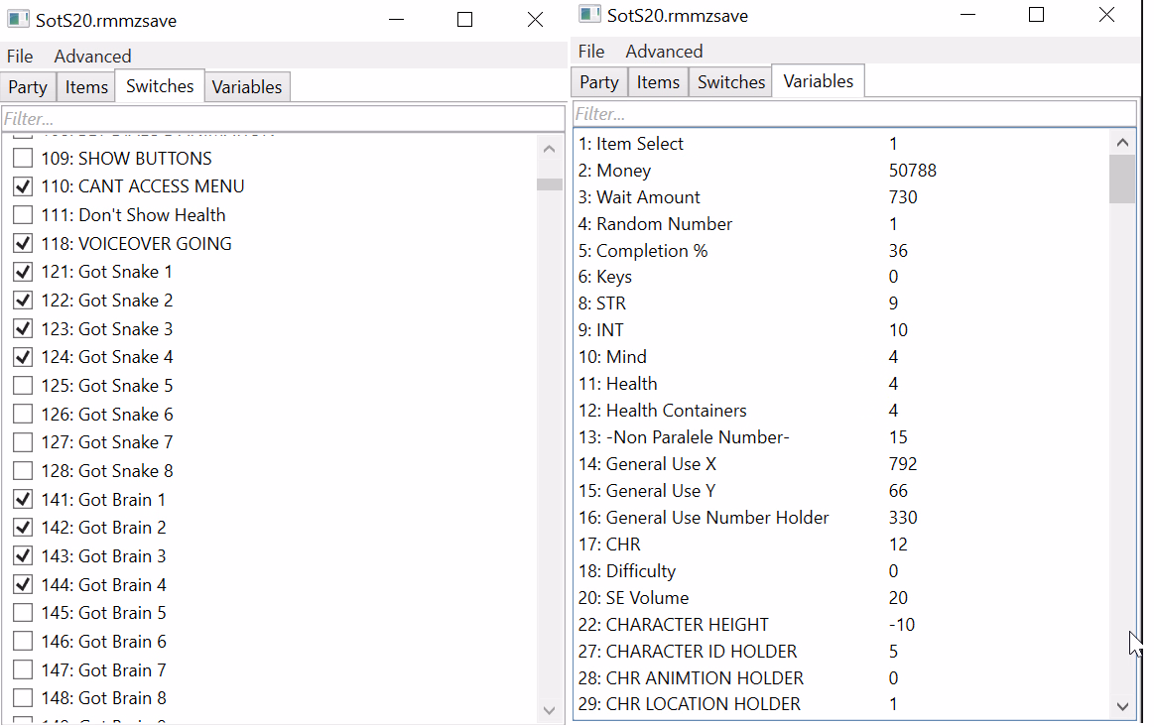Open the Variables tab in left window
Viewport: 1154px width, 727px height.
coord(247,87)
